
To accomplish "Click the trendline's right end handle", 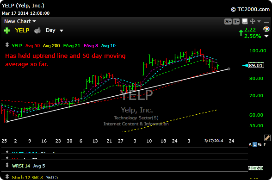I will pyautogui.click(x=229, y=69).
